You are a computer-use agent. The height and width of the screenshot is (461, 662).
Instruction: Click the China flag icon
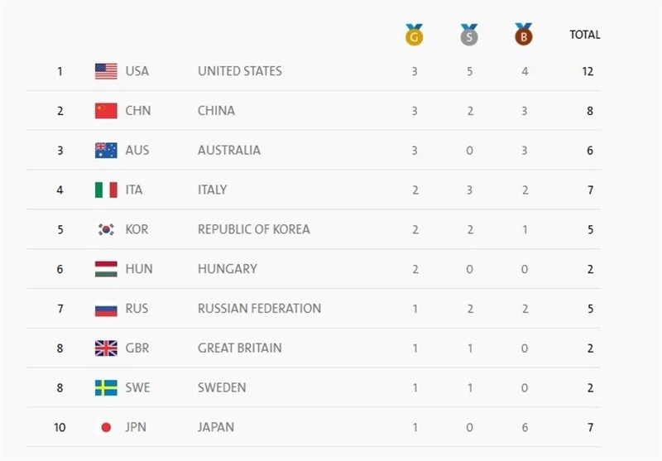point(106,111)
